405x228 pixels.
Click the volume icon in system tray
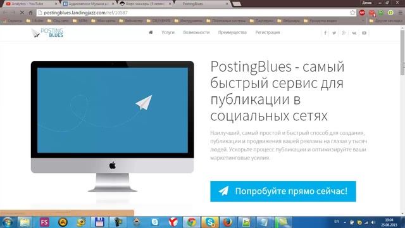(373, 222)
